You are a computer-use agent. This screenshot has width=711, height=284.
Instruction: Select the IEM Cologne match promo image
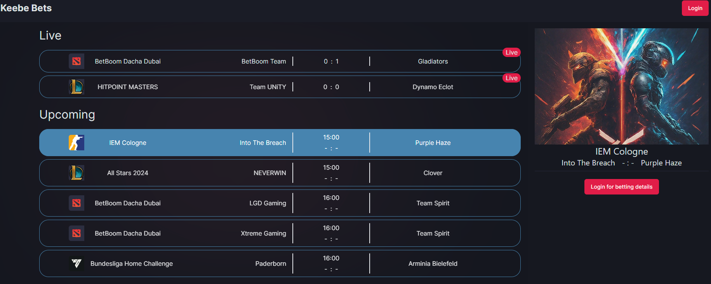[x=622, y=86]
